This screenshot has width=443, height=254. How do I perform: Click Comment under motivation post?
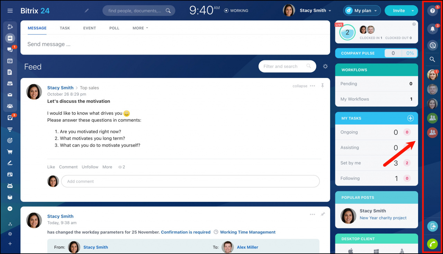pos(68,167)
